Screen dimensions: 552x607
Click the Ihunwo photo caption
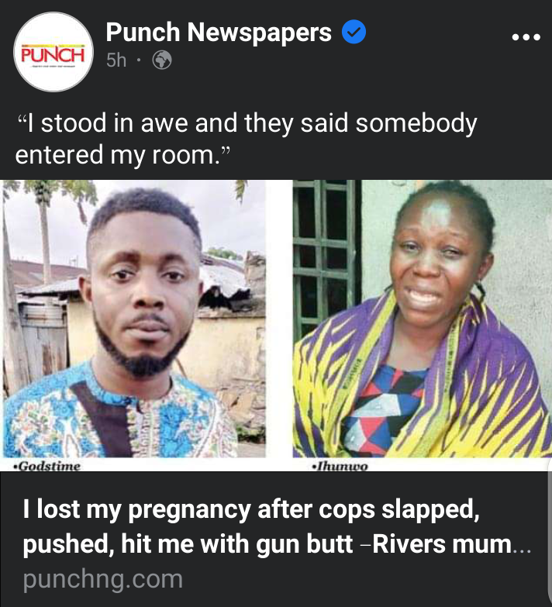[x=340, y=466]
